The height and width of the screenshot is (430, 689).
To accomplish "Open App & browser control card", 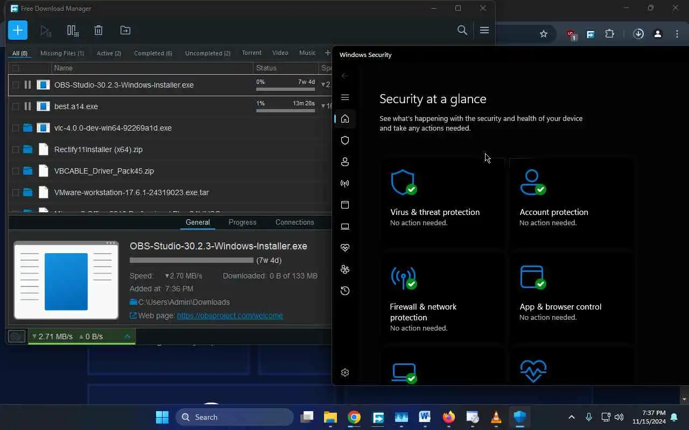I will click(571, 298).
